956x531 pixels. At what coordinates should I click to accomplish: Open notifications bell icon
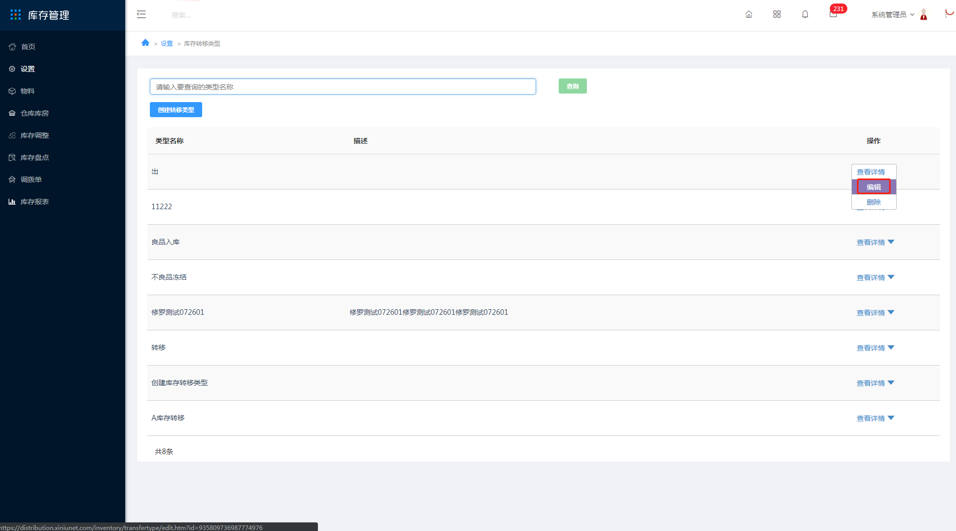[805, 14]
